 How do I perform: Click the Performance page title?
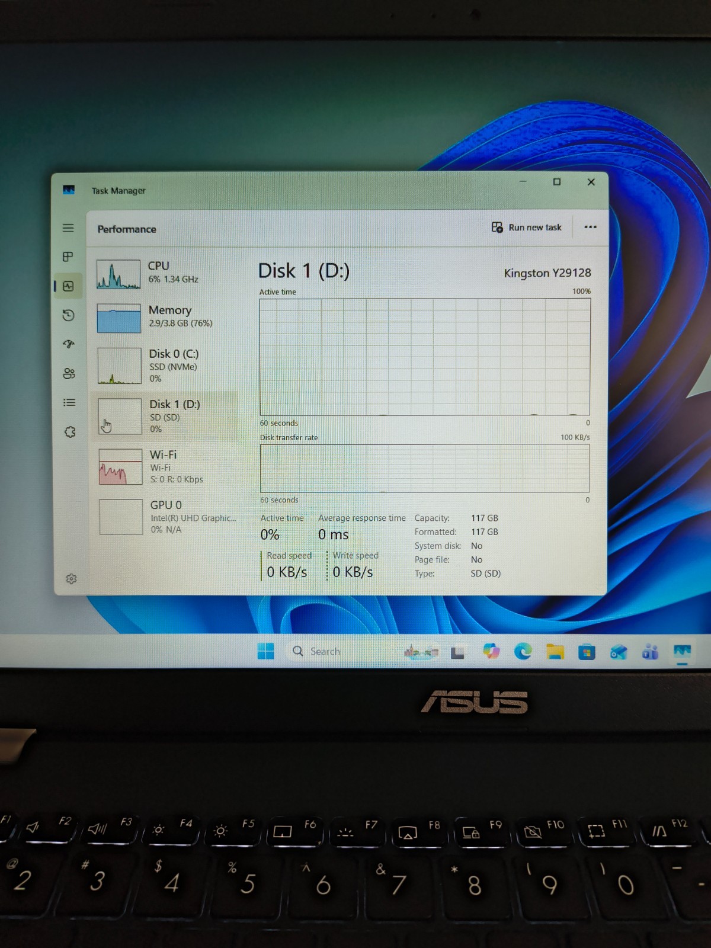[127, 229]
